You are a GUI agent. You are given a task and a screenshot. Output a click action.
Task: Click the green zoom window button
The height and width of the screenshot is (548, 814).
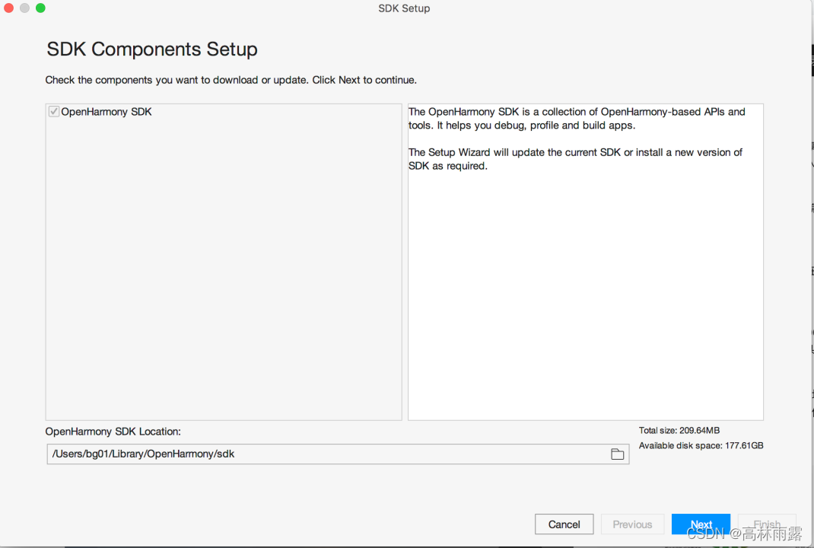pyautogui.click(x=40, y=8)
